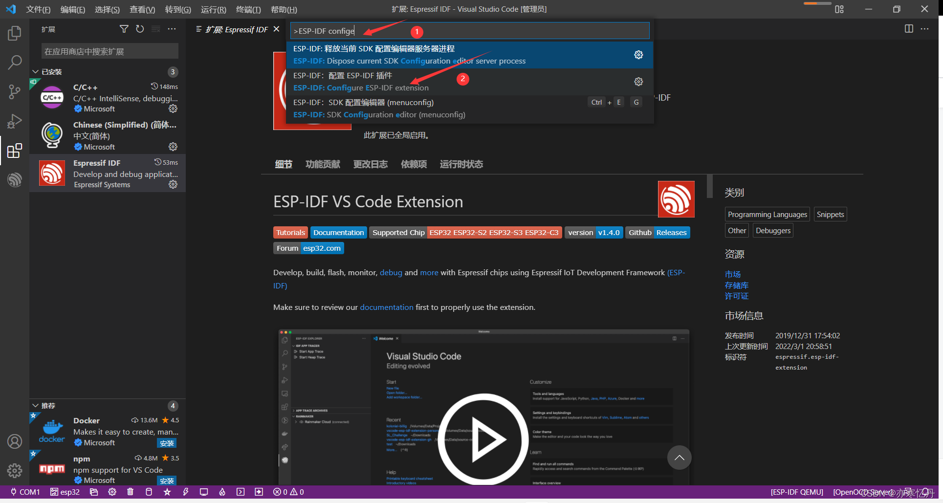Open manage gear for Chinese language pack
Screen dimensions: 943x503
point(173,147)
